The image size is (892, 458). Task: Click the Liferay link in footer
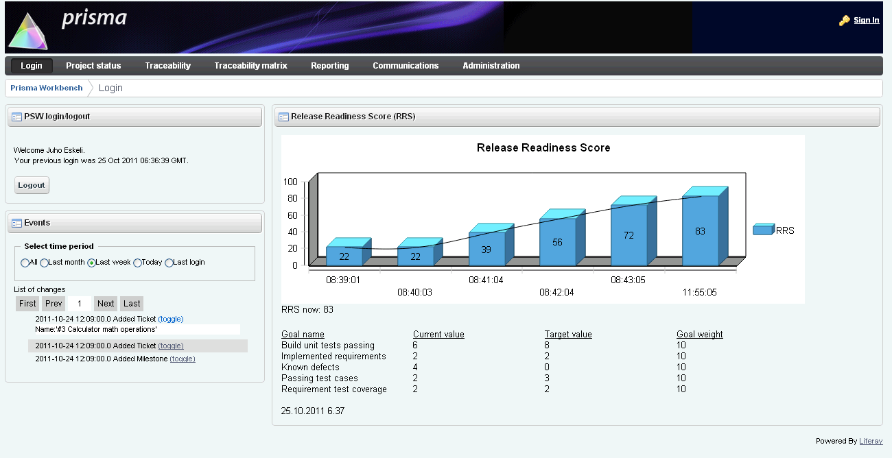(871, 441)
